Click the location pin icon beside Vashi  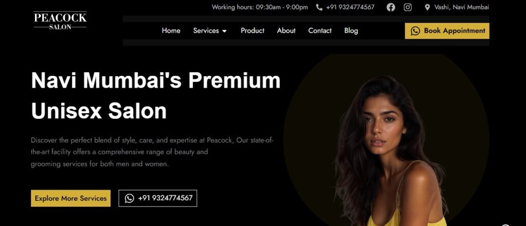[x=427, y=7]
